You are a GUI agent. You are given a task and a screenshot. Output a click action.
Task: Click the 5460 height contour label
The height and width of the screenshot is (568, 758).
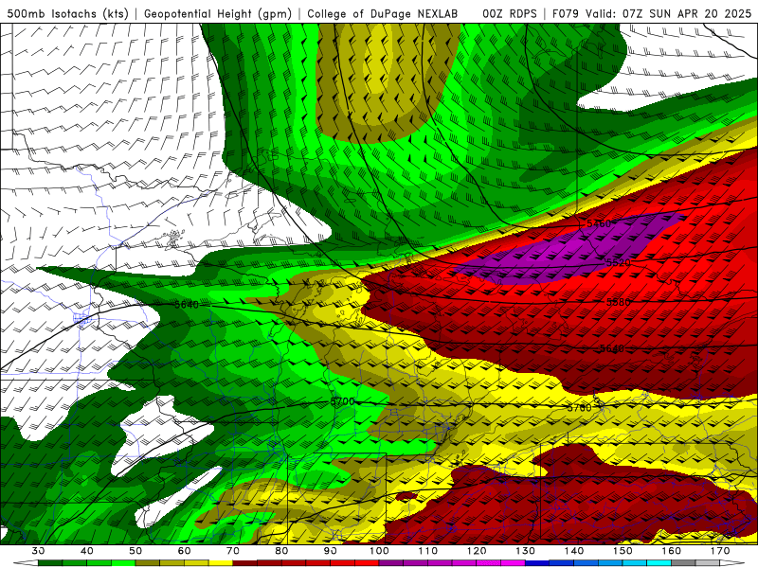point(599,223)
